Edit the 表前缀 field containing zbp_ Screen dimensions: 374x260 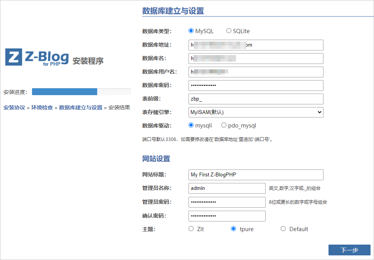pos(256,99)
